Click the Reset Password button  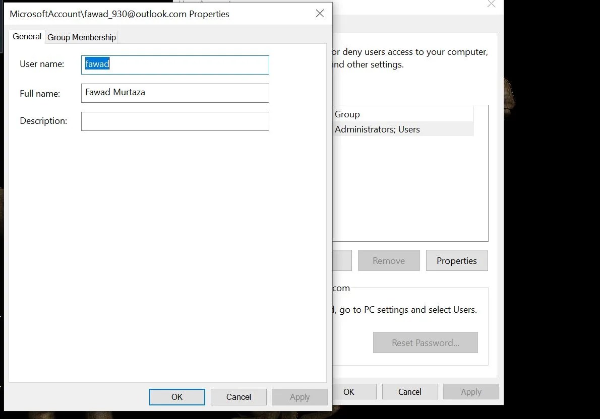pos(425,342)
